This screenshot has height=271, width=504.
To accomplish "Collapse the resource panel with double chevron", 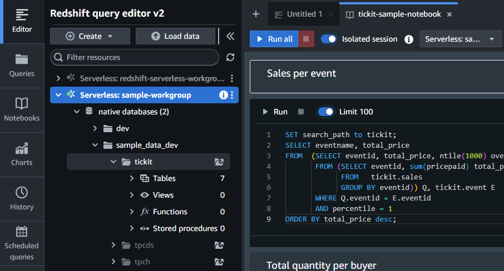I will point(230,36).
